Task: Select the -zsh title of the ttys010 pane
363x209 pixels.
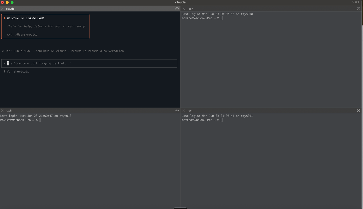Action: click(x=190, y=9)
